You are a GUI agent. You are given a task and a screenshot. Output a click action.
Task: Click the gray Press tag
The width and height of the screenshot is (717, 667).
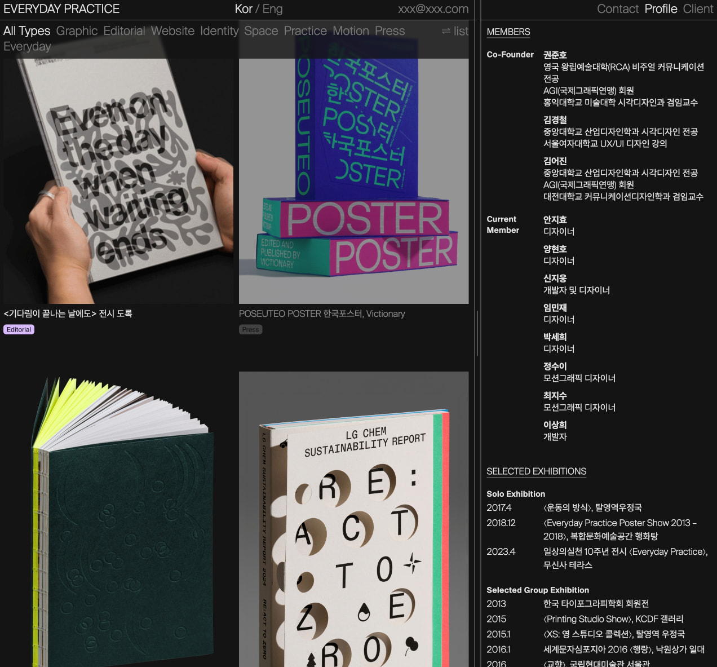pos(251,329)
